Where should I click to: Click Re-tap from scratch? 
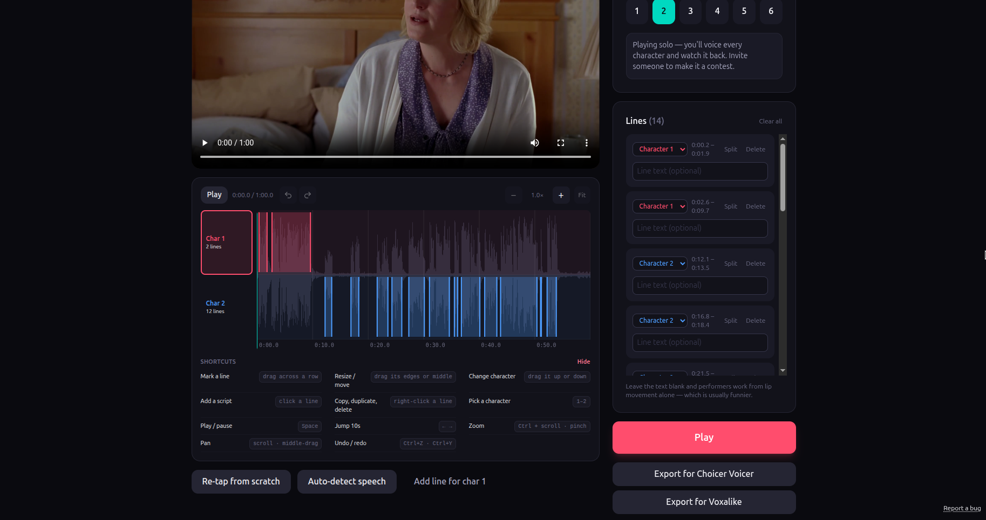[241, 482]
